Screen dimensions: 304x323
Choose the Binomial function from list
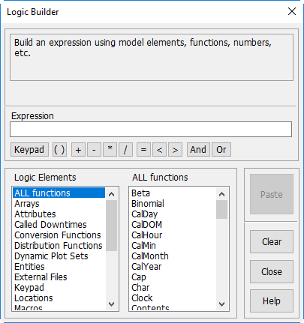(x=148, y=204)
